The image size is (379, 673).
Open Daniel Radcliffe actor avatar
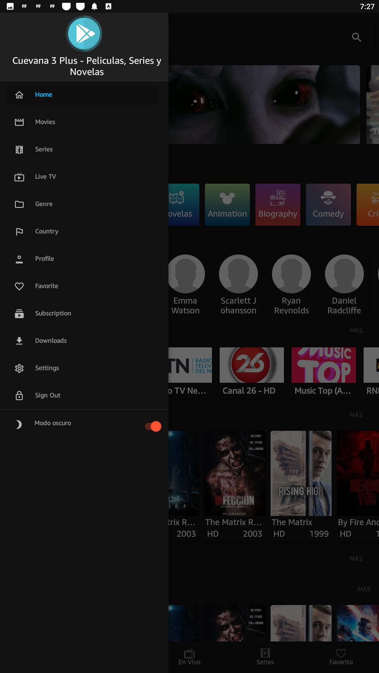(x=344, y=274)
